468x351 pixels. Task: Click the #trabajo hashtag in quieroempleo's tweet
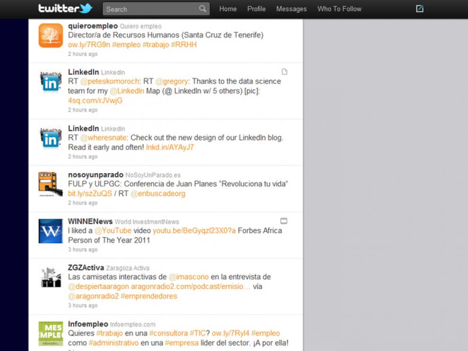pyautogui.click(x=156, y=45)
